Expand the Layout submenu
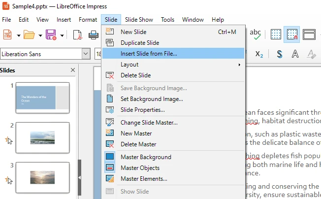 (x=173, y=65)
